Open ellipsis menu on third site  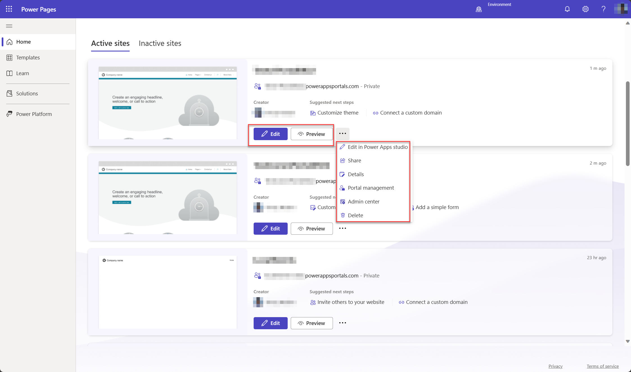[x=342, y=323]
